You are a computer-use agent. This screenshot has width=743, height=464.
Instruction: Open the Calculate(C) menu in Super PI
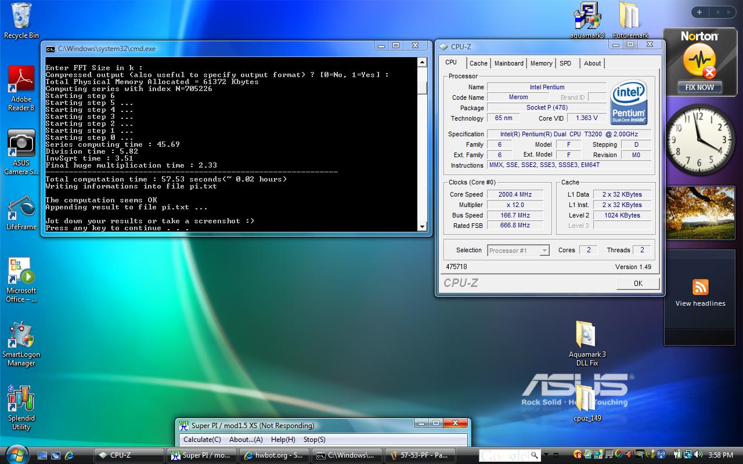(202, 440)
